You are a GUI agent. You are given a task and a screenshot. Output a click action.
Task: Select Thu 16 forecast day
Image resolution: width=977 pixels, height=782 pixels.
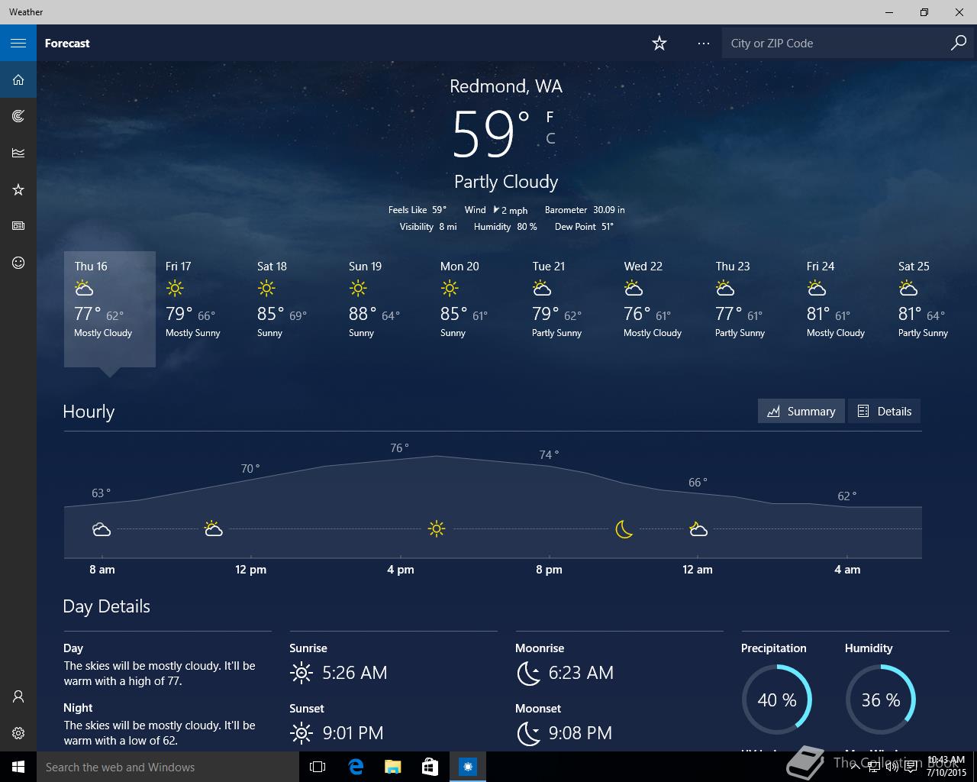pos(110,309)
